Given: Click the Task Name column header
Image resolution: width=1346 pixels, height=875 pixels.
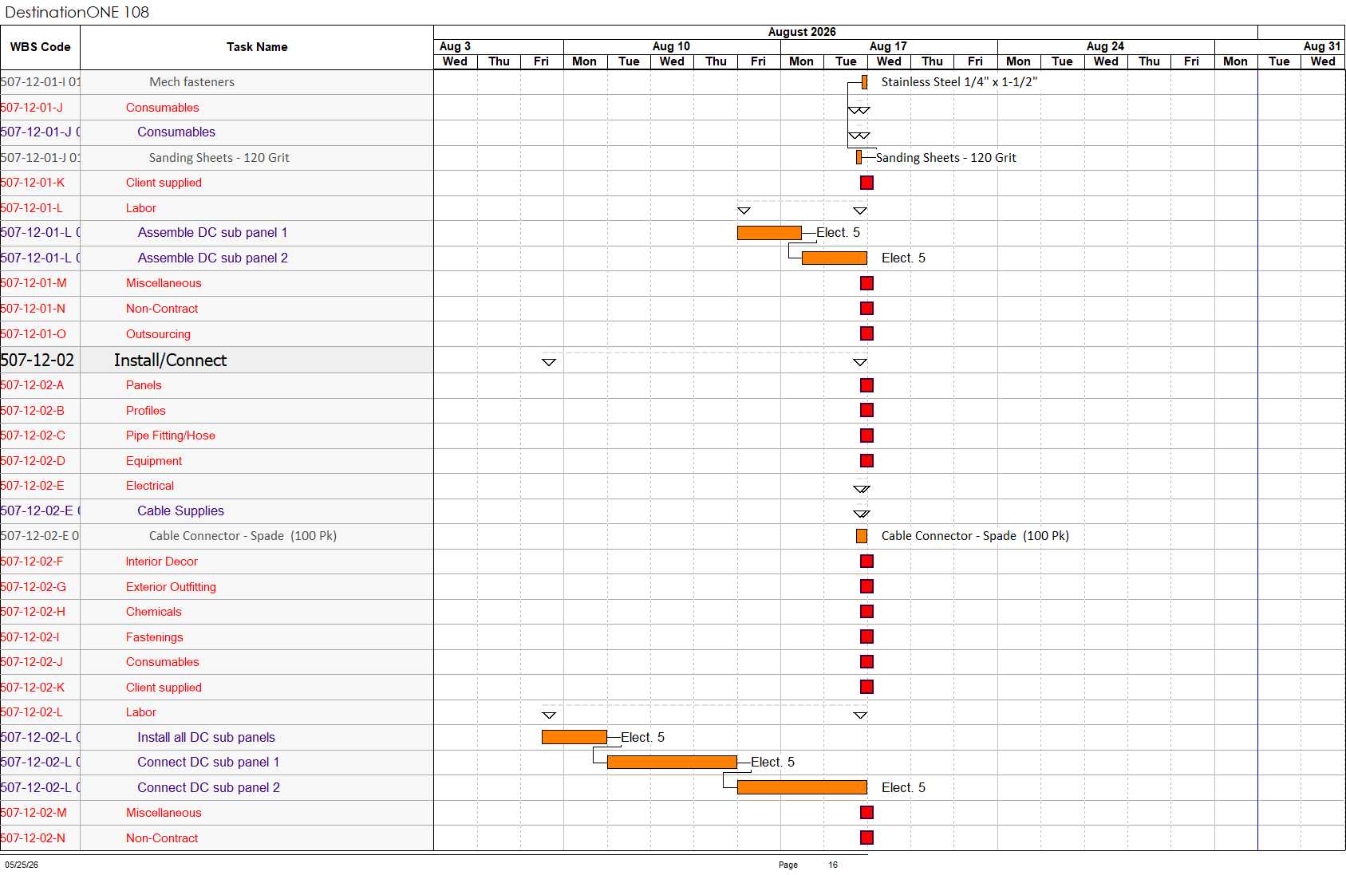Looking at the screenshot, I should coord(257,47).
